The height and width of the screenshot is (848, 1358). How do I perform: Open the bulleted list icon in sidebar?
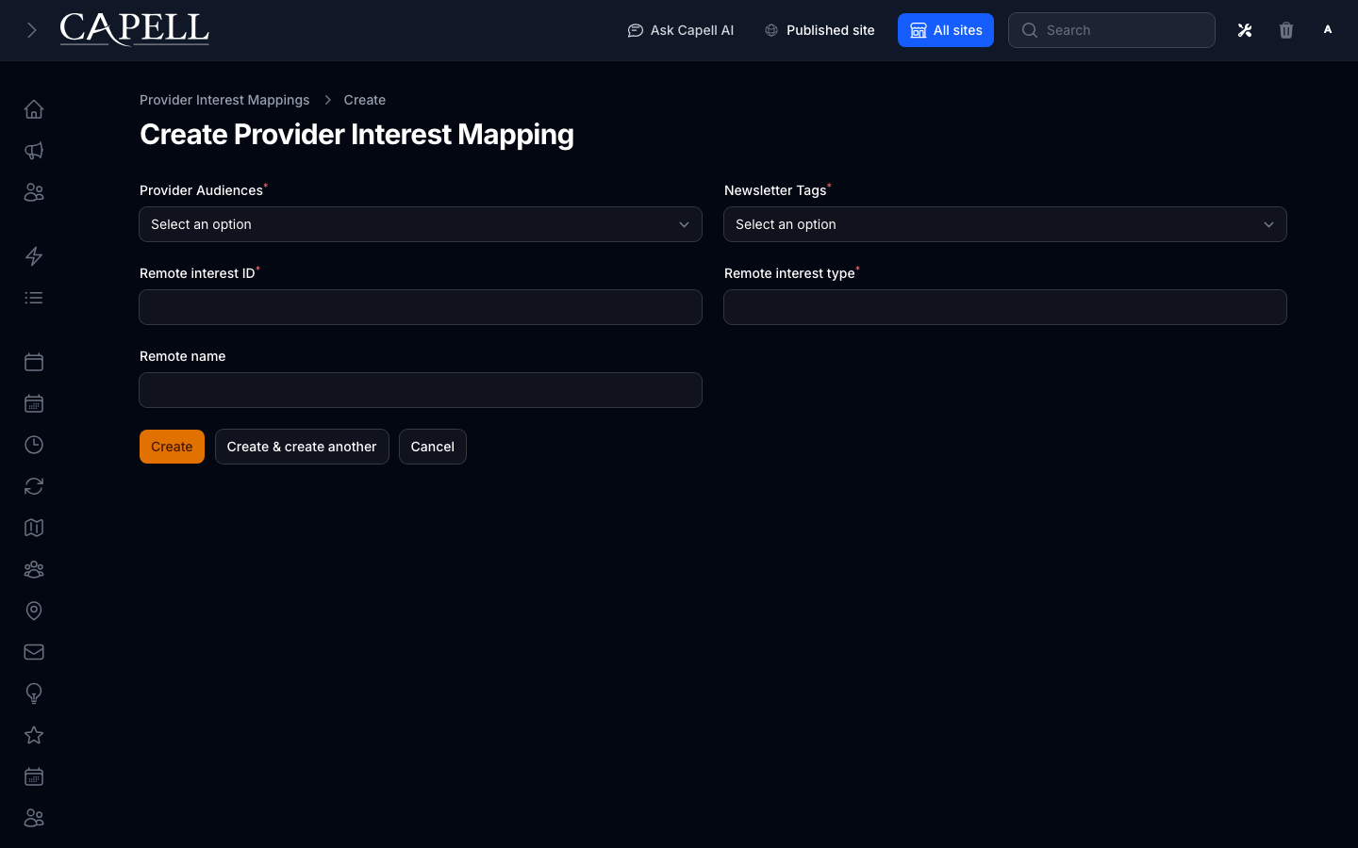[x=34, y=298]
